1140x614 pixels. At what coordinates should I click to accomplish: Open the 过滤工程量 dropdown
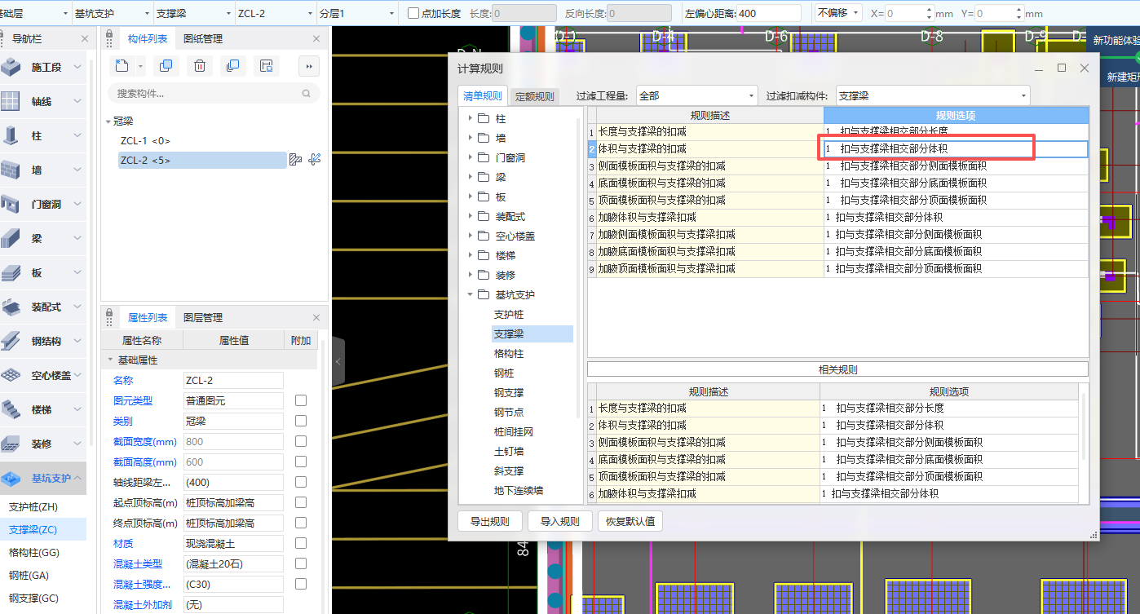pos(696,96)
